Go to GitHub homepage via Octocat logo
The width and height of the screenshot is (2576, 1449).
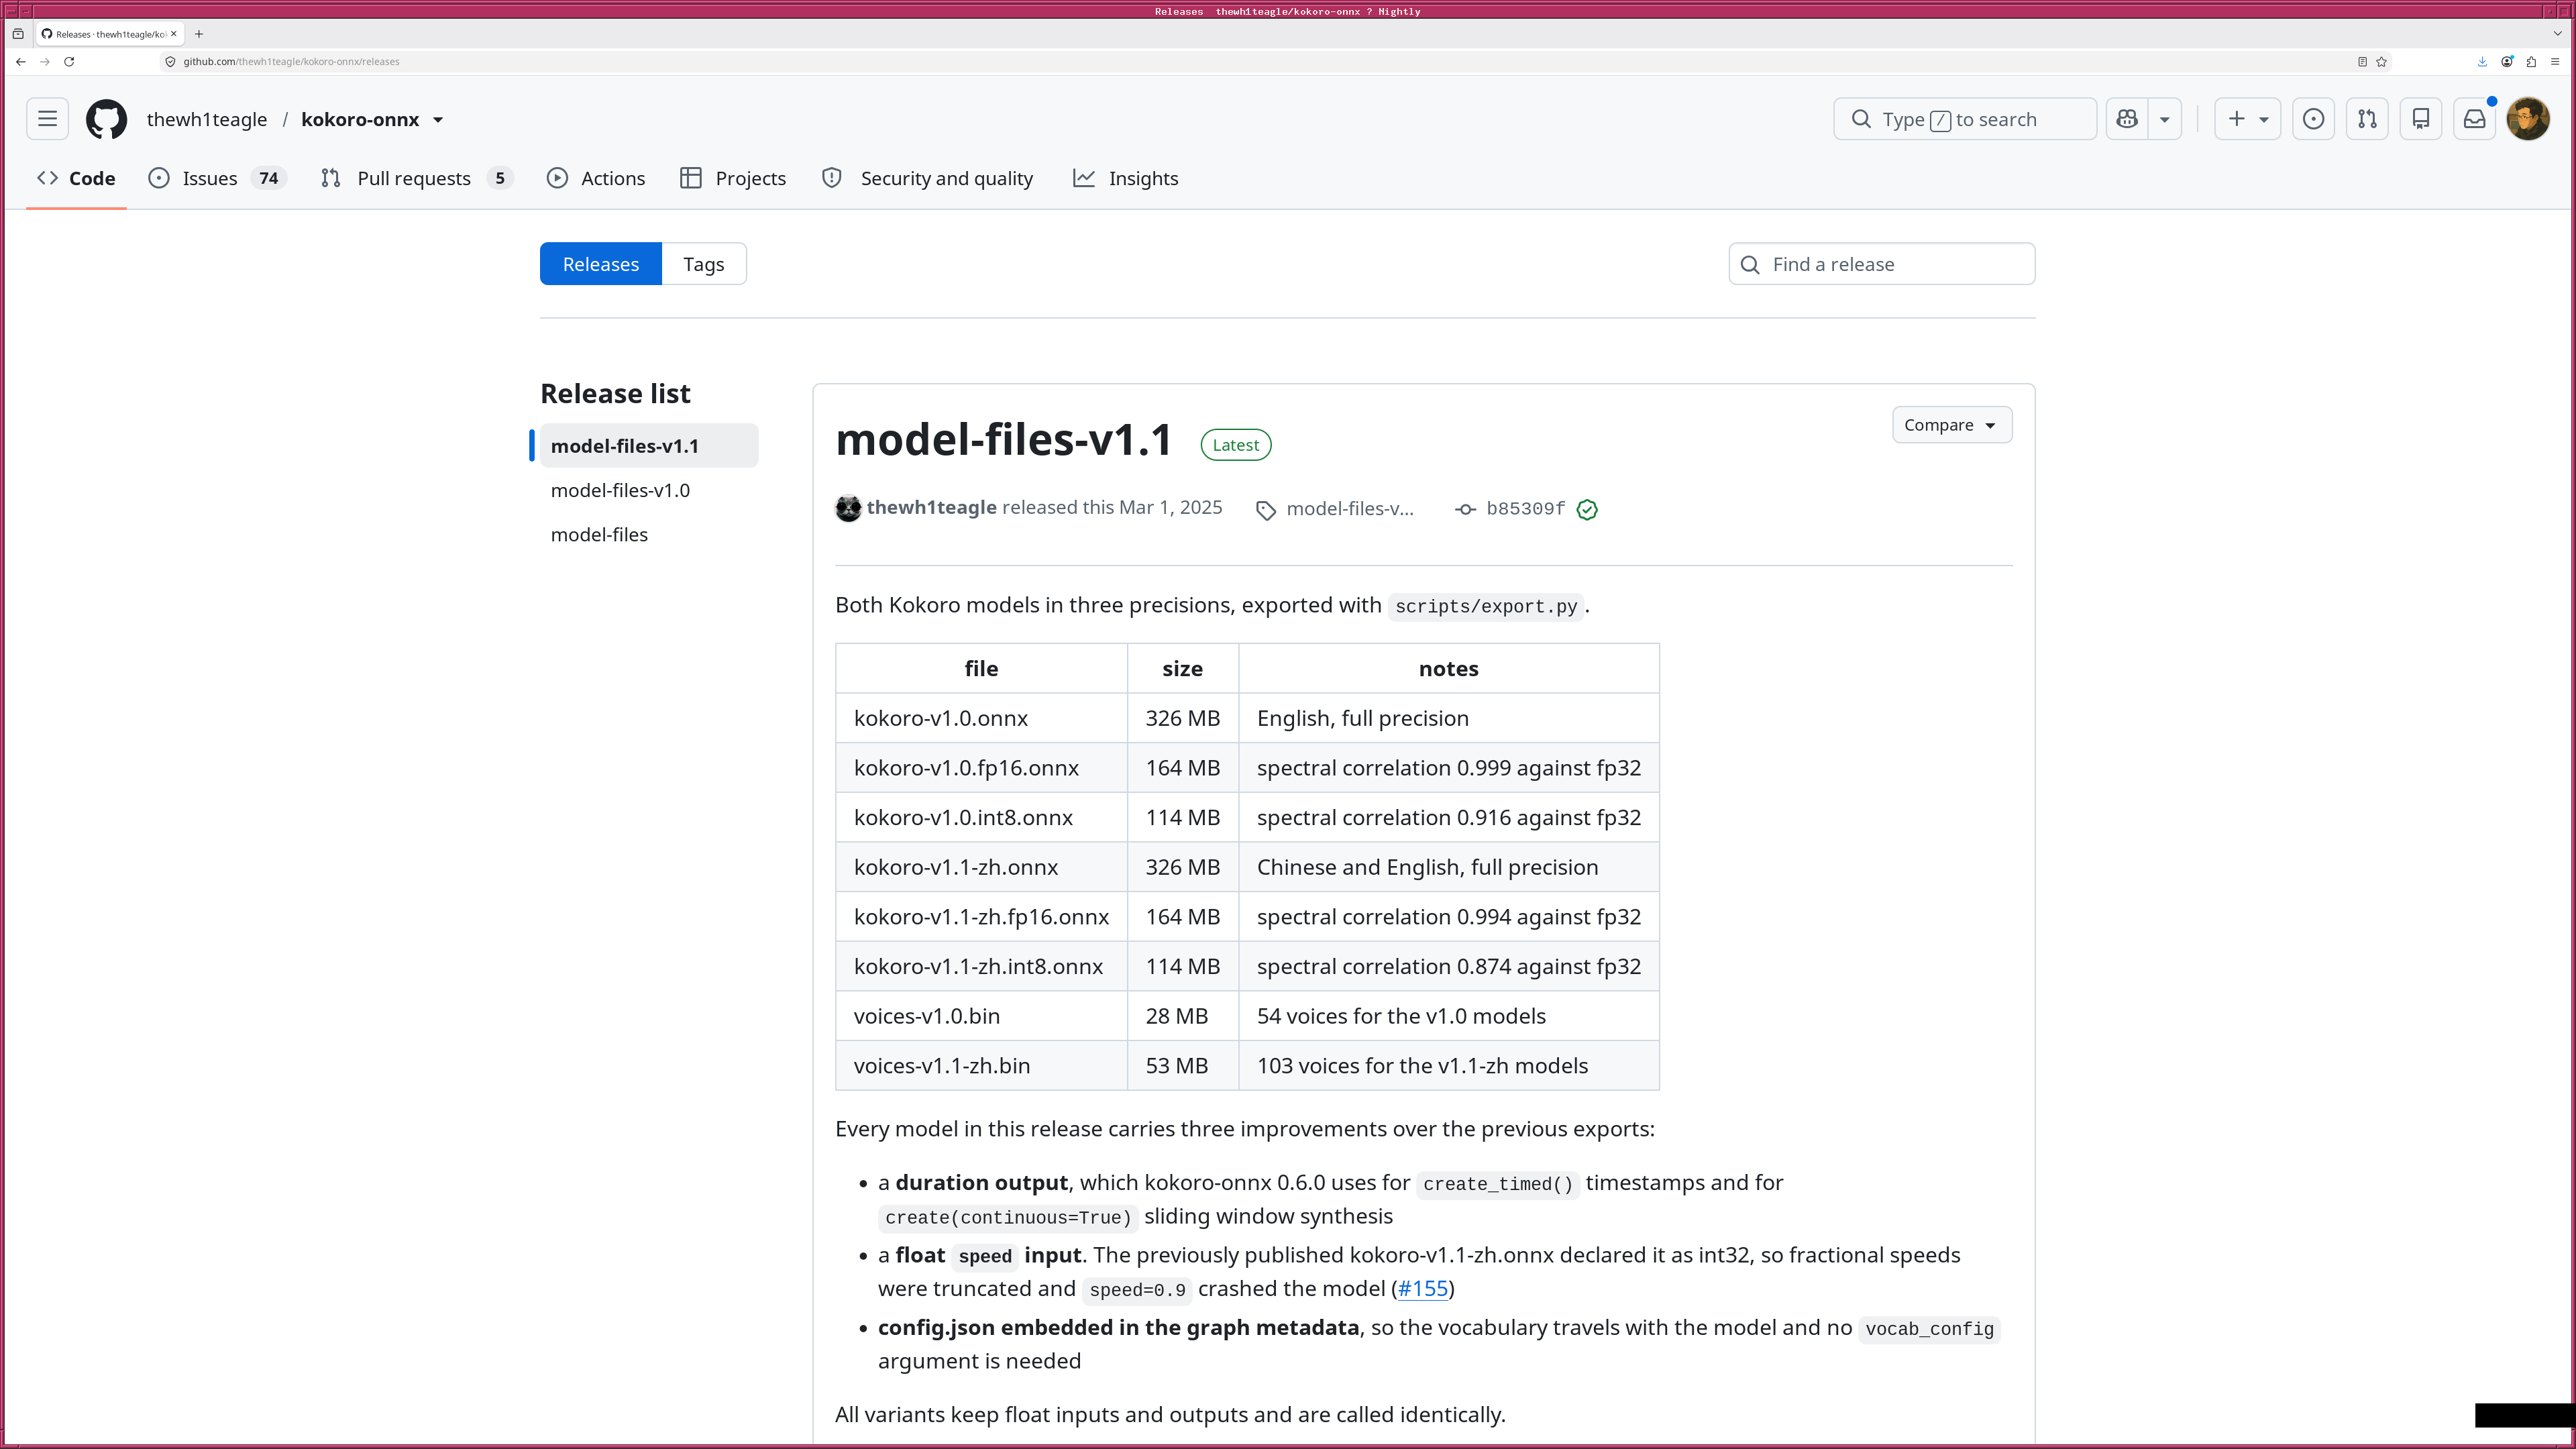pyautogui.click(x=106, y=119)
